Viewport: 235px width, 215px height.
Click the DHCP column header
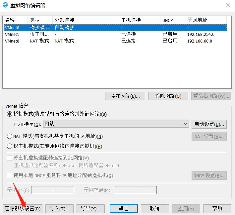173,20
